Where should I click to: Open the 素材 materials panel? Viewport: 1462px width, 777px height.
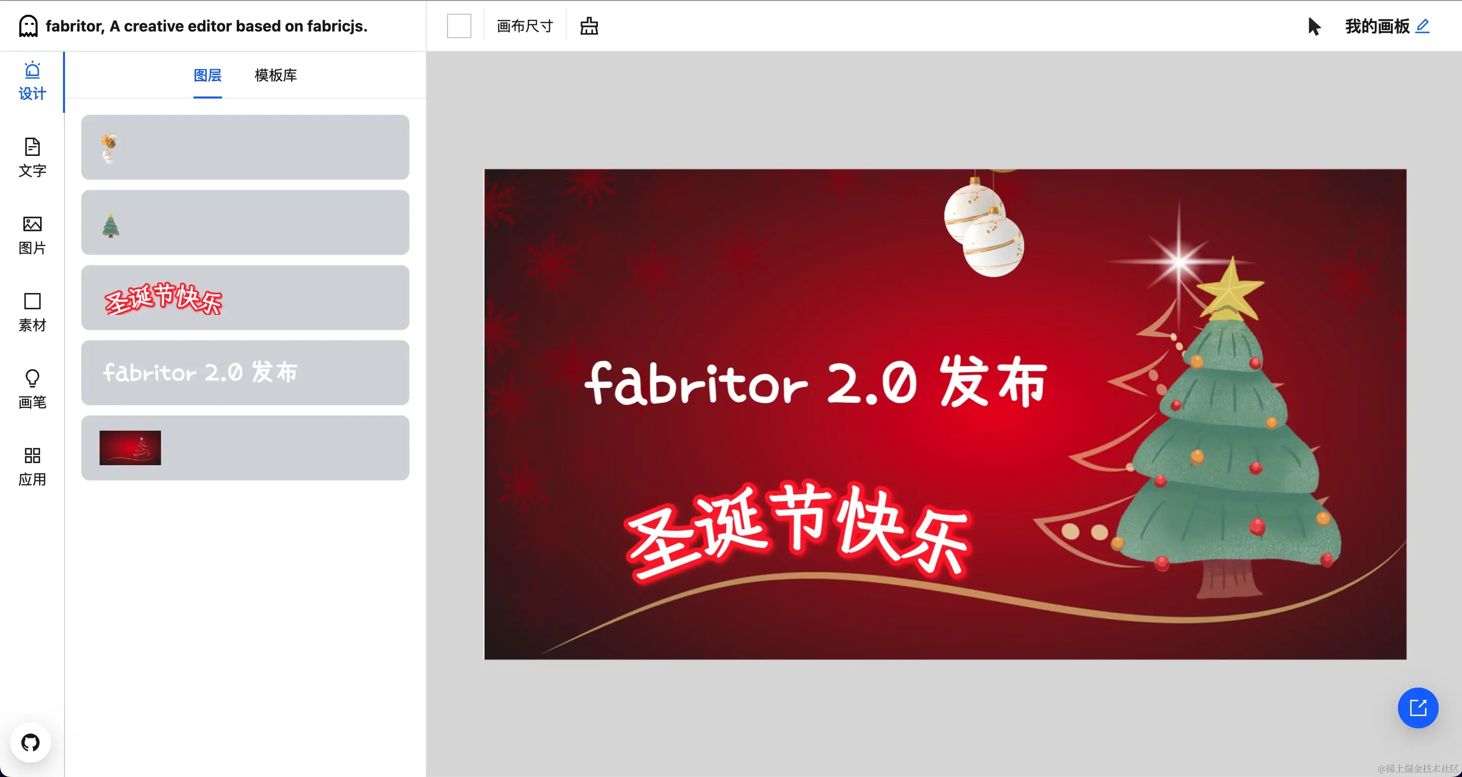click(x=32, y=312)
